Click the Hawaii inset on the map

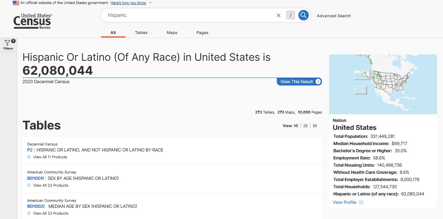360,90
